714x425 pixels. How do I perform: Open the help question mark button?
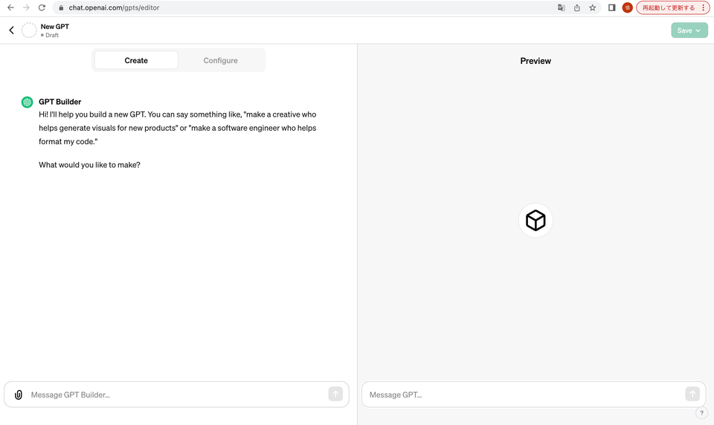coord(701,413)
